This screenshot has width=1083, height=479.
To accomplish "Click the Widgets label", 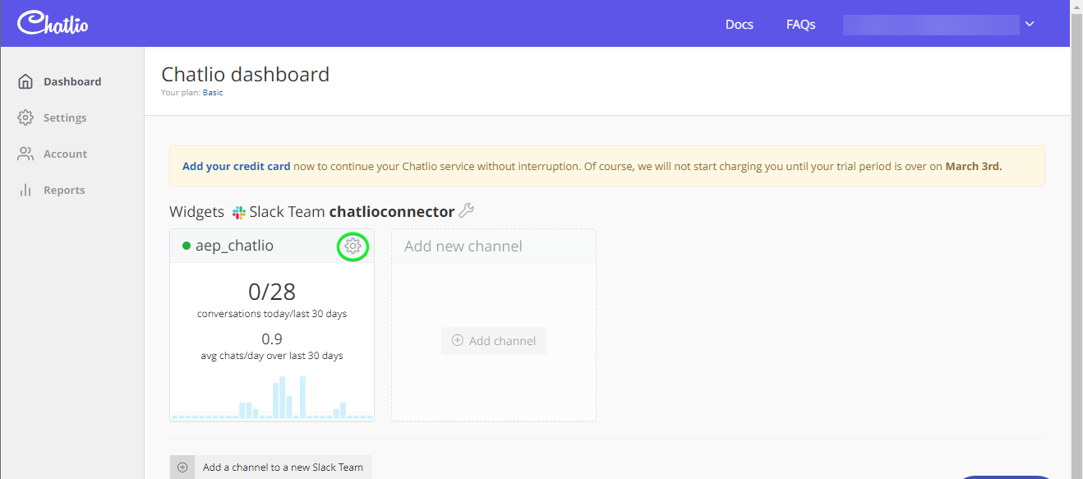I will point(196,212).
